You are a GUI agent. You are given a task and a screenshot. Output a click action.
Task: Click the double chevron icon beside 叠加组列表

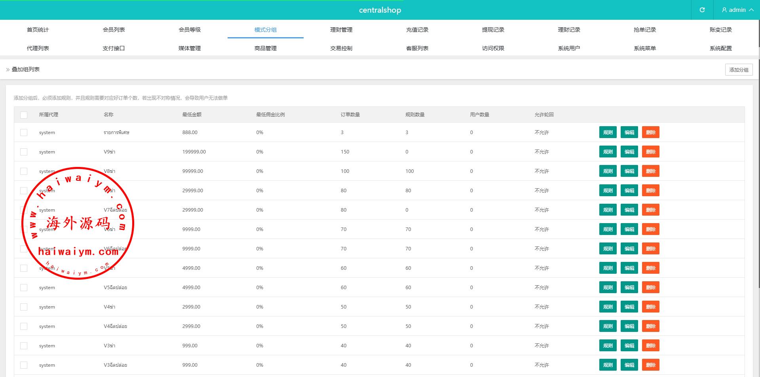[x=8, y=70]
